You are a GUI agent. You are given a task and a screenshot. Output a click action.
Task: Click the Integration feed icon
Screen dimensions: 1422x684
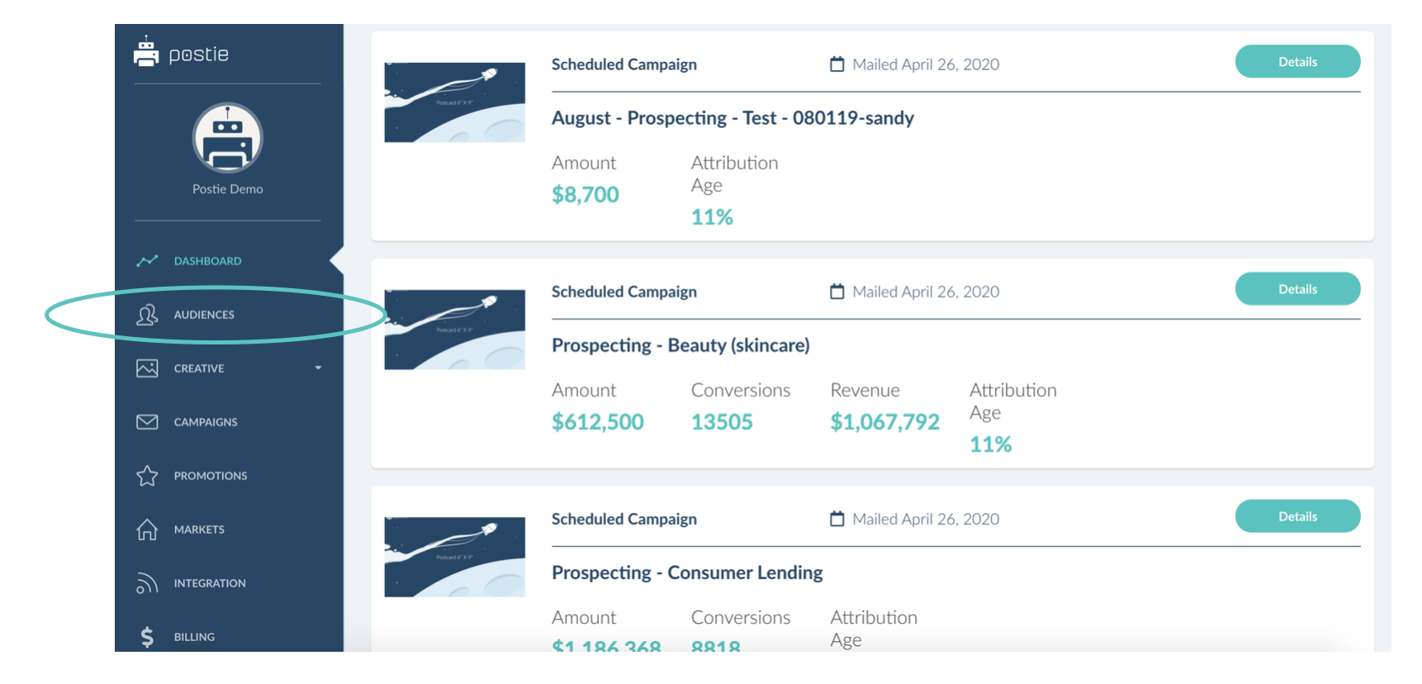pyautogui.click(x=147, y=583)
